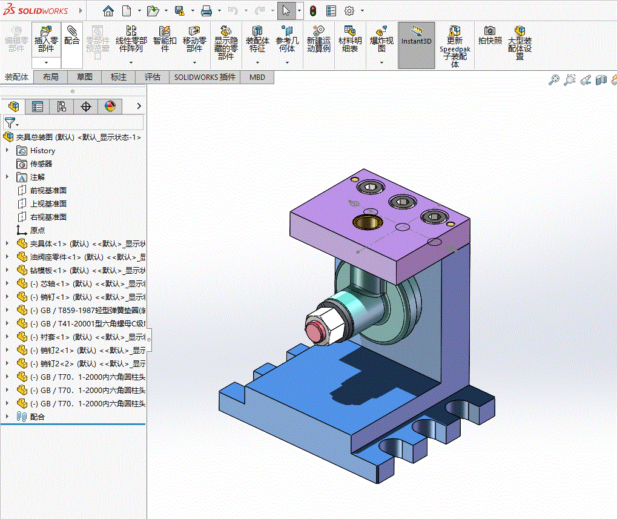Screen dimensions: 617x519
Task: Click Zoom to Area icon in view toolbar
Action: coord(569,80)
